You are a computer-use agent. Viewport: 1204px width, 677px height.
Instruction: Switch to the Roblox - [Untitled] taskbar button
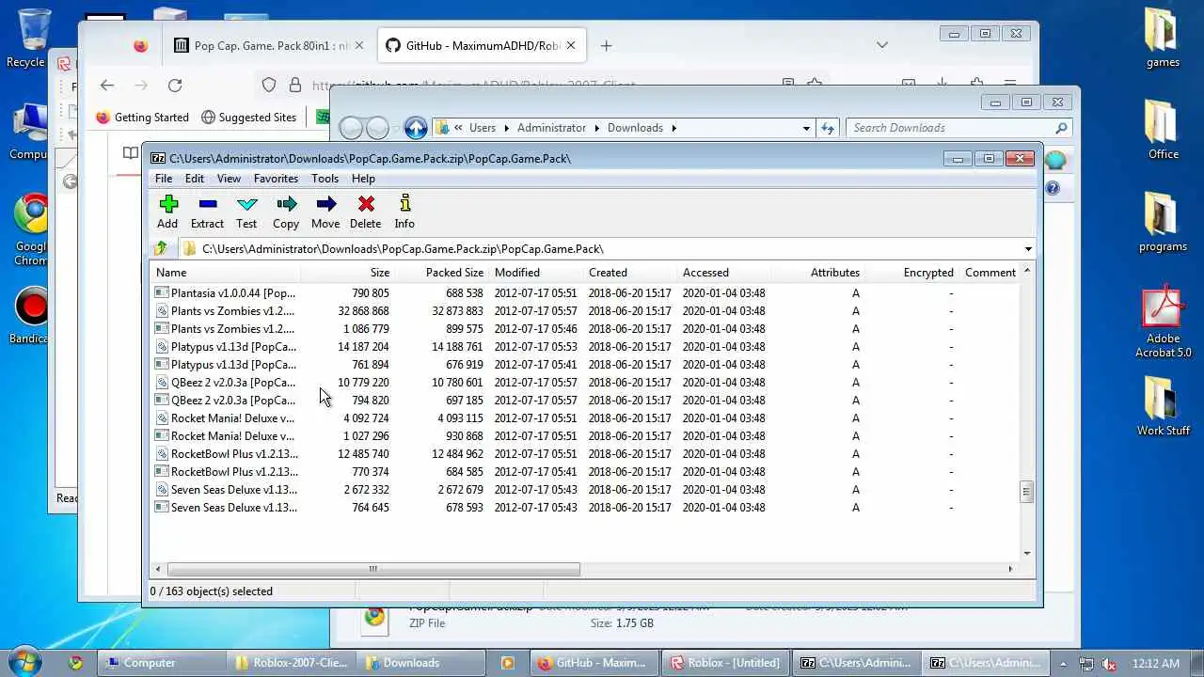pos(725,663)
